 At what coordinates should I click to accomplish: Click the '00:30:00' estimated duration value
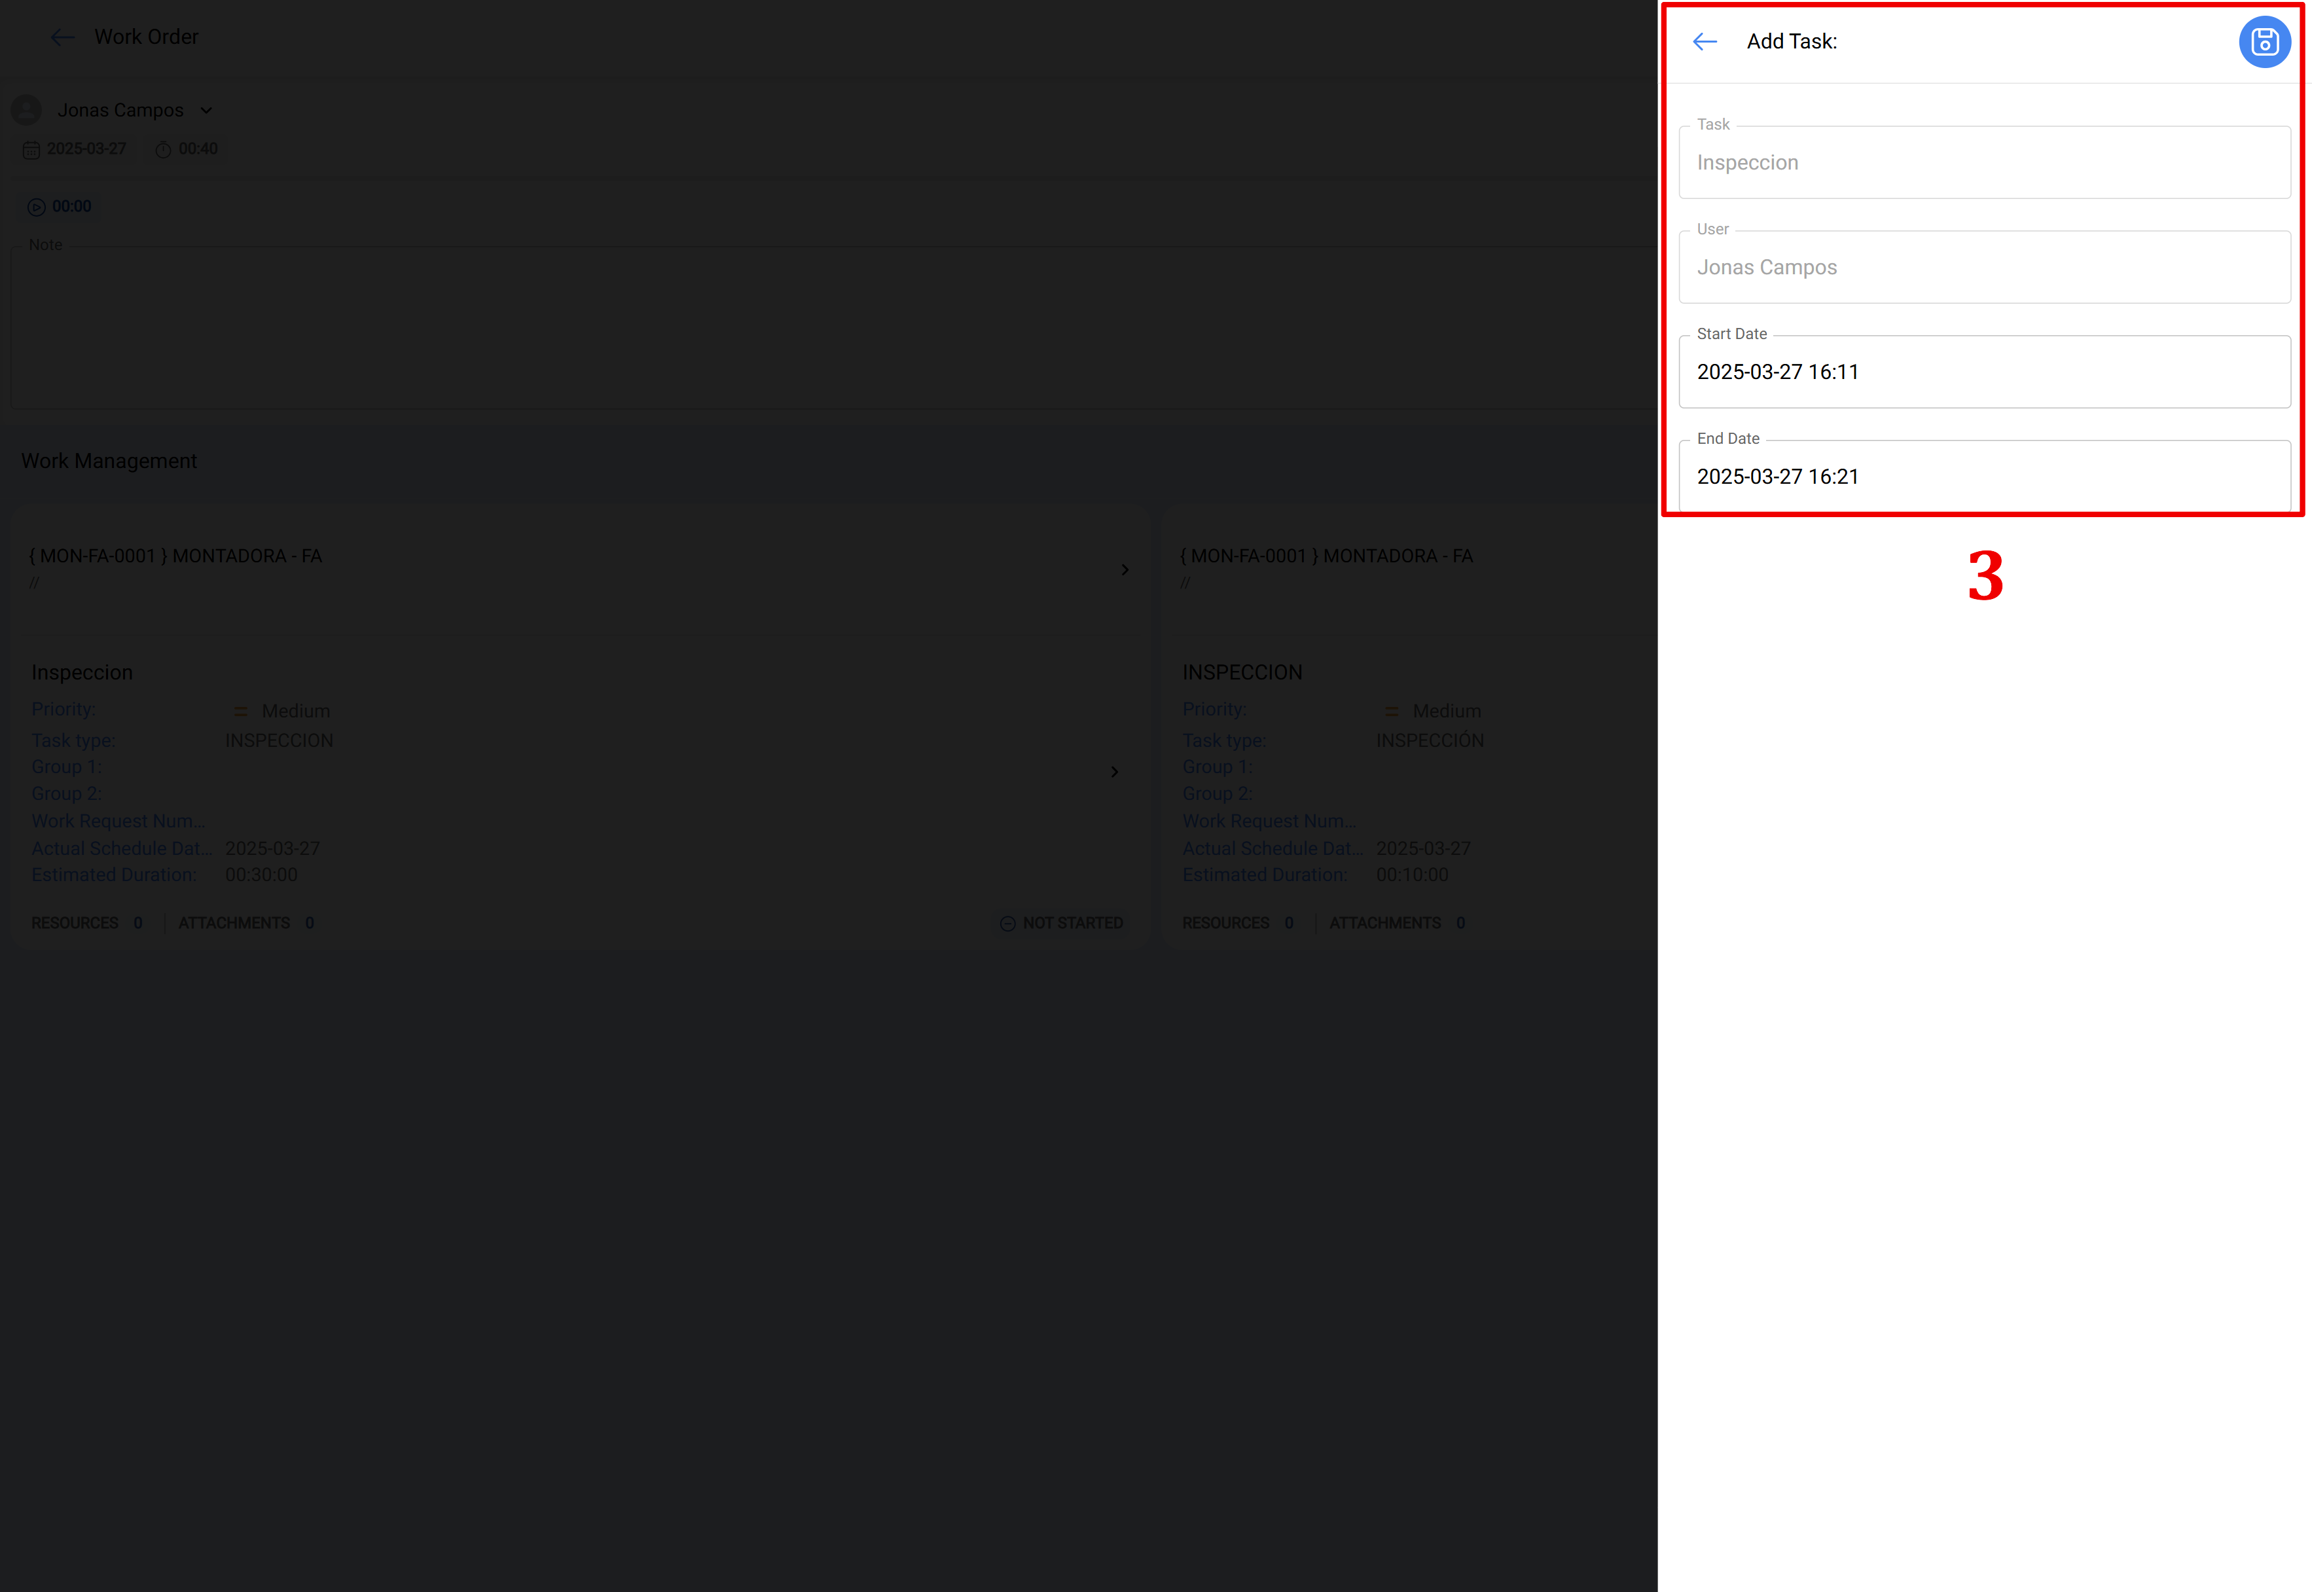(261, 875)
